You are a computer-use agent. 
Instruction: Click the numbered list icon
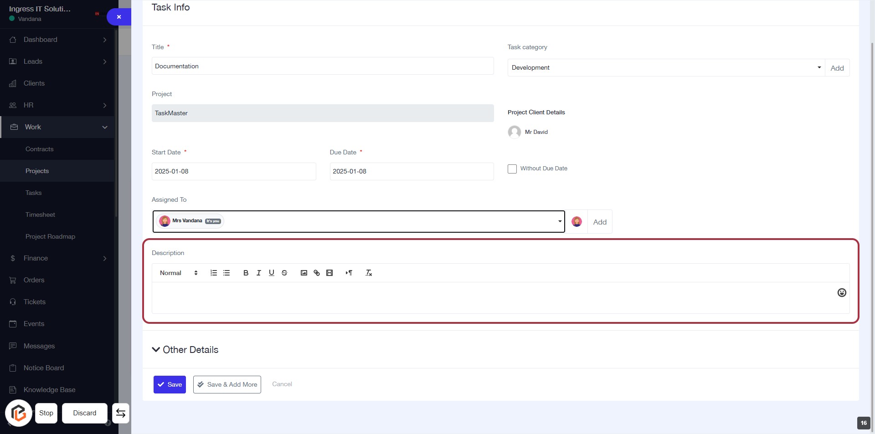point(213,273)
